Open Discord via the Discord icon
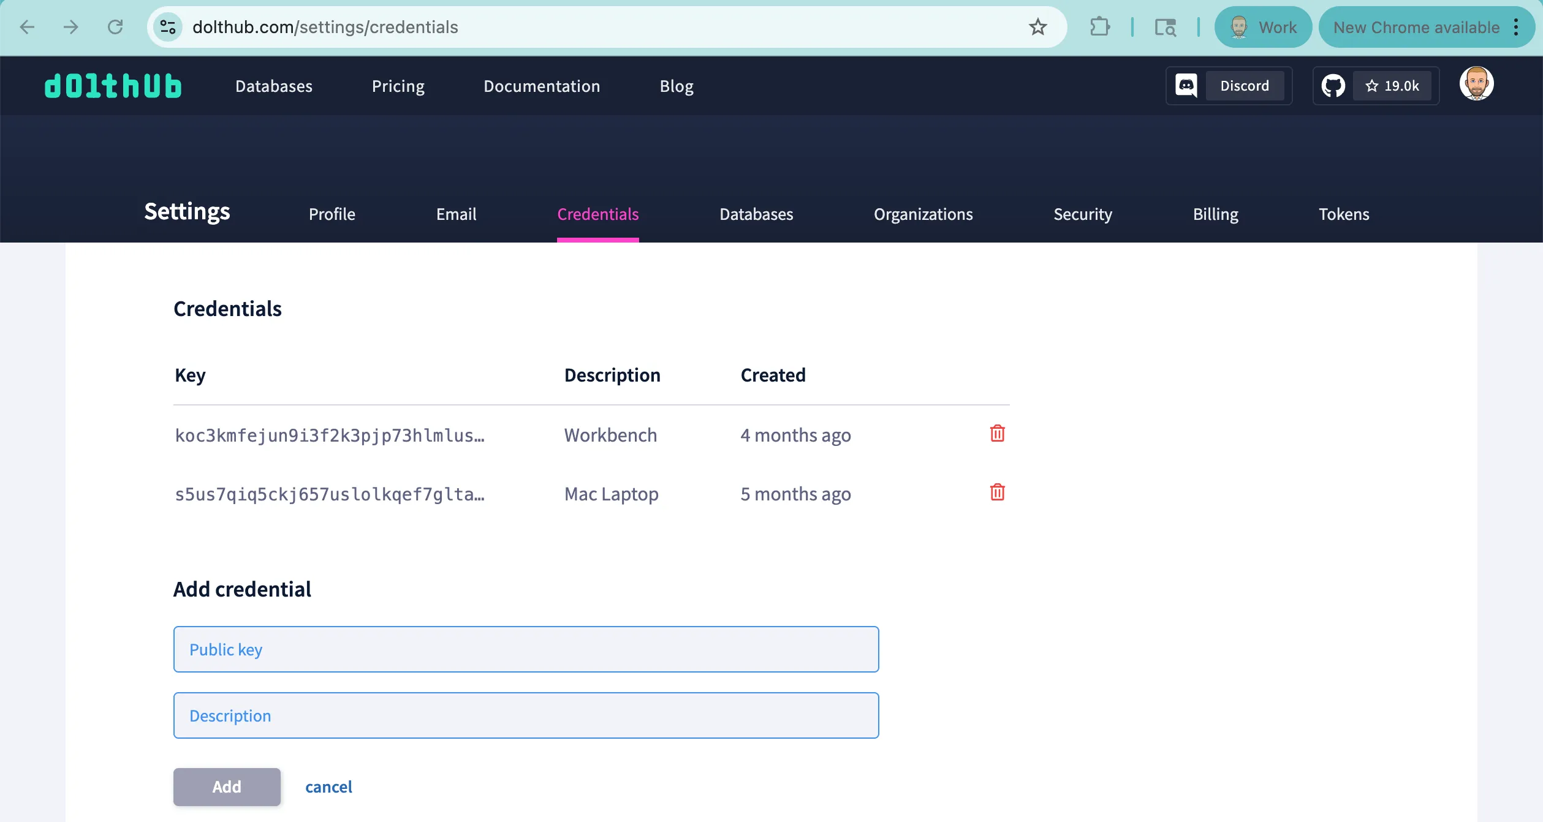The height and width of the screenshot is (822, 1543). pyautogui.click(x=1186, y=85)
